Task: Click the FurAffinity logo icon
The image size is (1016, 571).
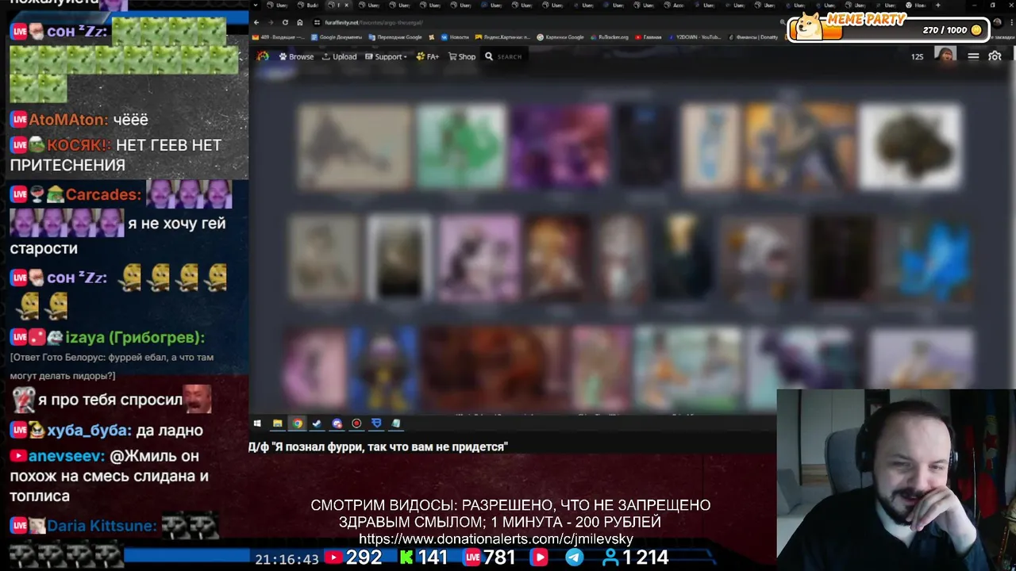Action: [263, 56]
